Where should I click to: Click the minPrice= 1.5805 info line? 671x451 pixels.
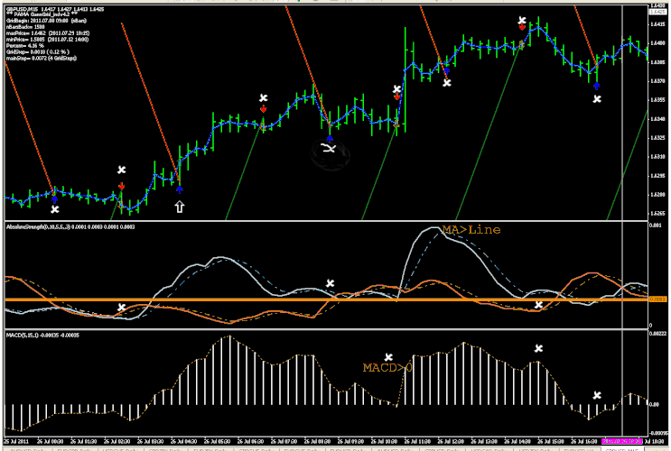(x=47, y=40)
